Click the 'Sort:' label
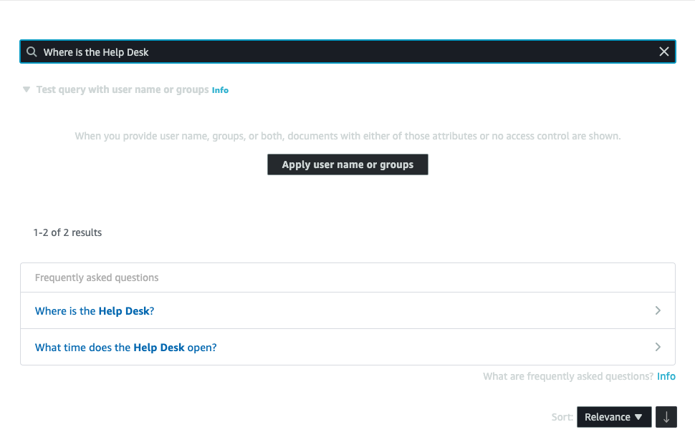695x442 pixels. tap(562, 417)
